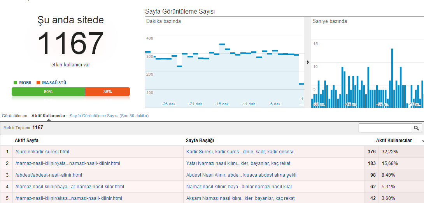
Task: Click the orange MASAÜSTÜ legend square
Action: click(x=39, y=83)
